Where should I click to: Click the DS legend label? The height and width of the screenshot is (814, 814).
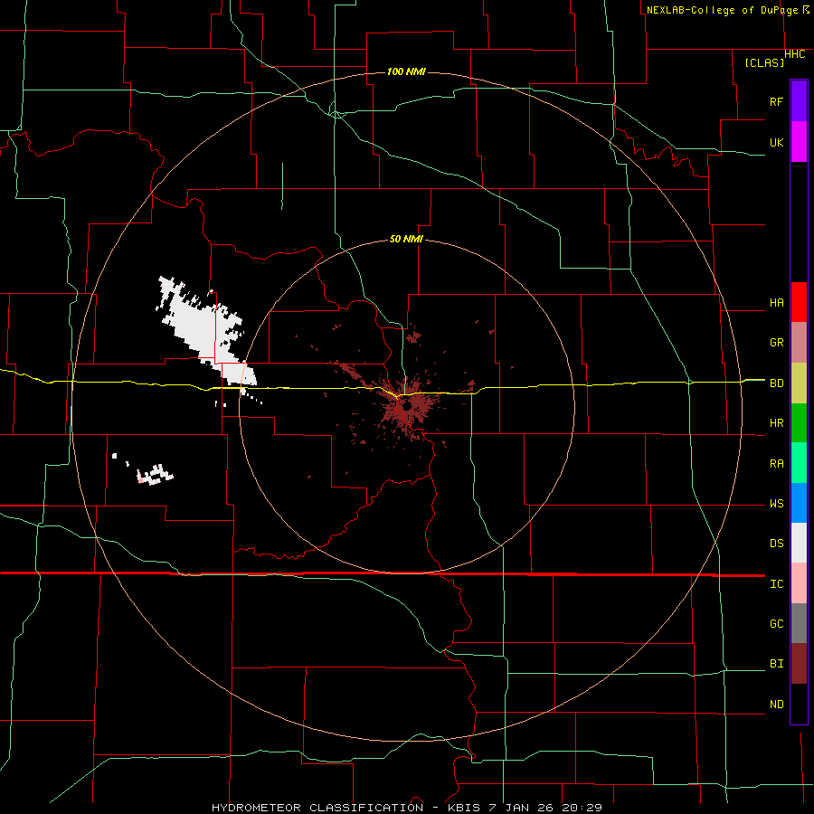point(776,544)
